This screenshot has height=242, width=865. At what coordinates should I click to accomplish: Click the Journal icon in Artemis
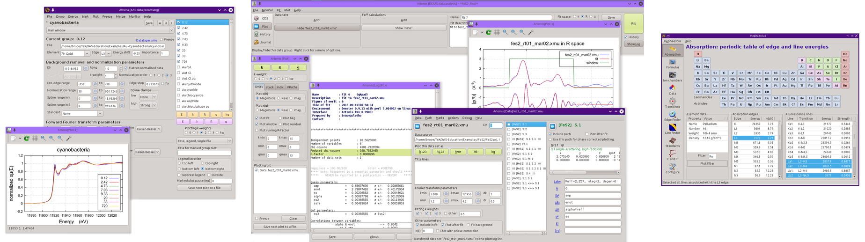[x=257, y=42]
